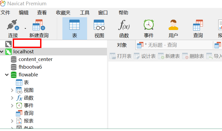Open the Event (事件) clock toolbar button

149,29
